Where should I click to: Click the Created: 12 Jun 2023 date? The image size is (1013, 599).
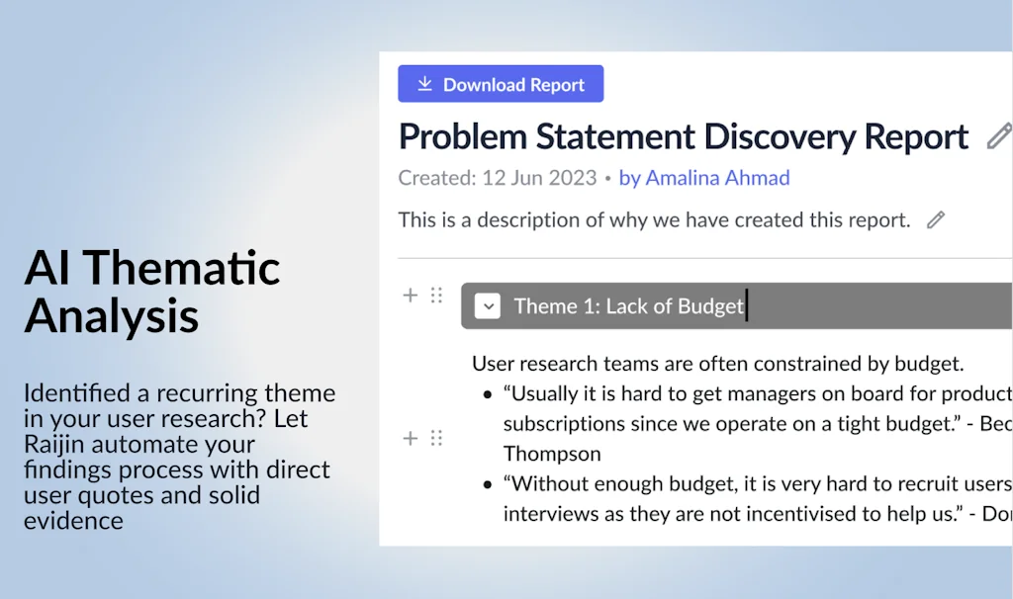497,178
